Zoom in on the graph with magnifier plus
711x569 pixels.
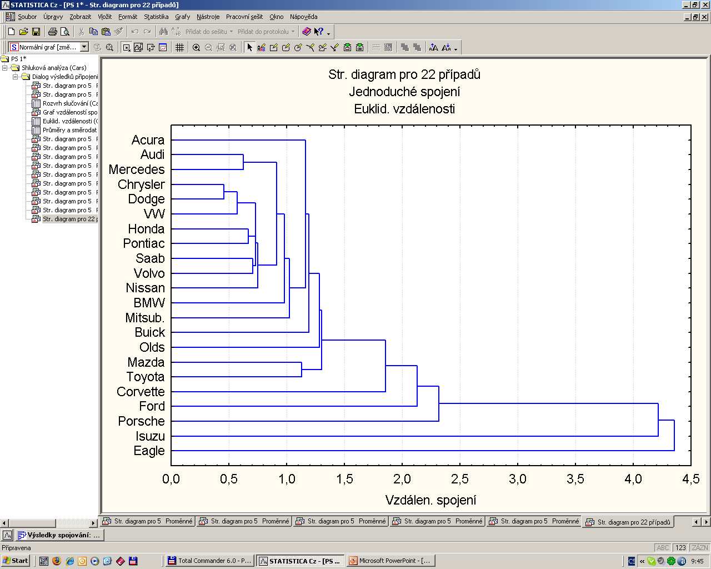[x=196, y=47]
